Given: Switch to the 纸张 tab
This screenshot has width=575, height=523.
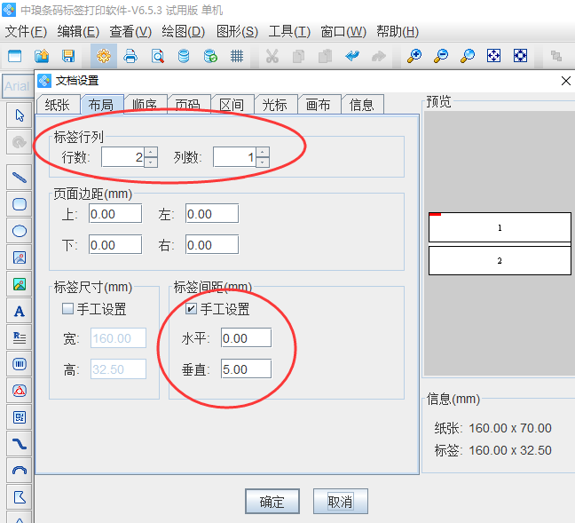Looking at the screenshot, I should pos(58,105).
